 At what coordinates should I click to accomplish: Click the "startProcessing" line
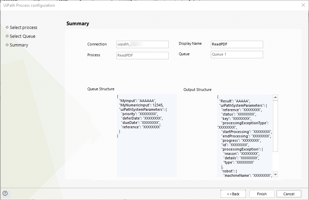click(247, 132)
